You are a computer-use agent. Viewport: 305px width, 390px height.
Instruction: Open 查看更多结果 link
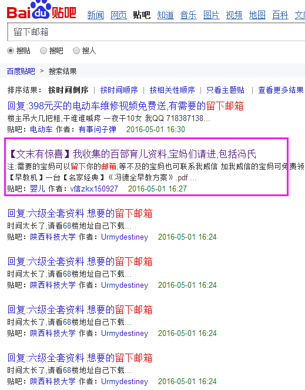(281, 90)
